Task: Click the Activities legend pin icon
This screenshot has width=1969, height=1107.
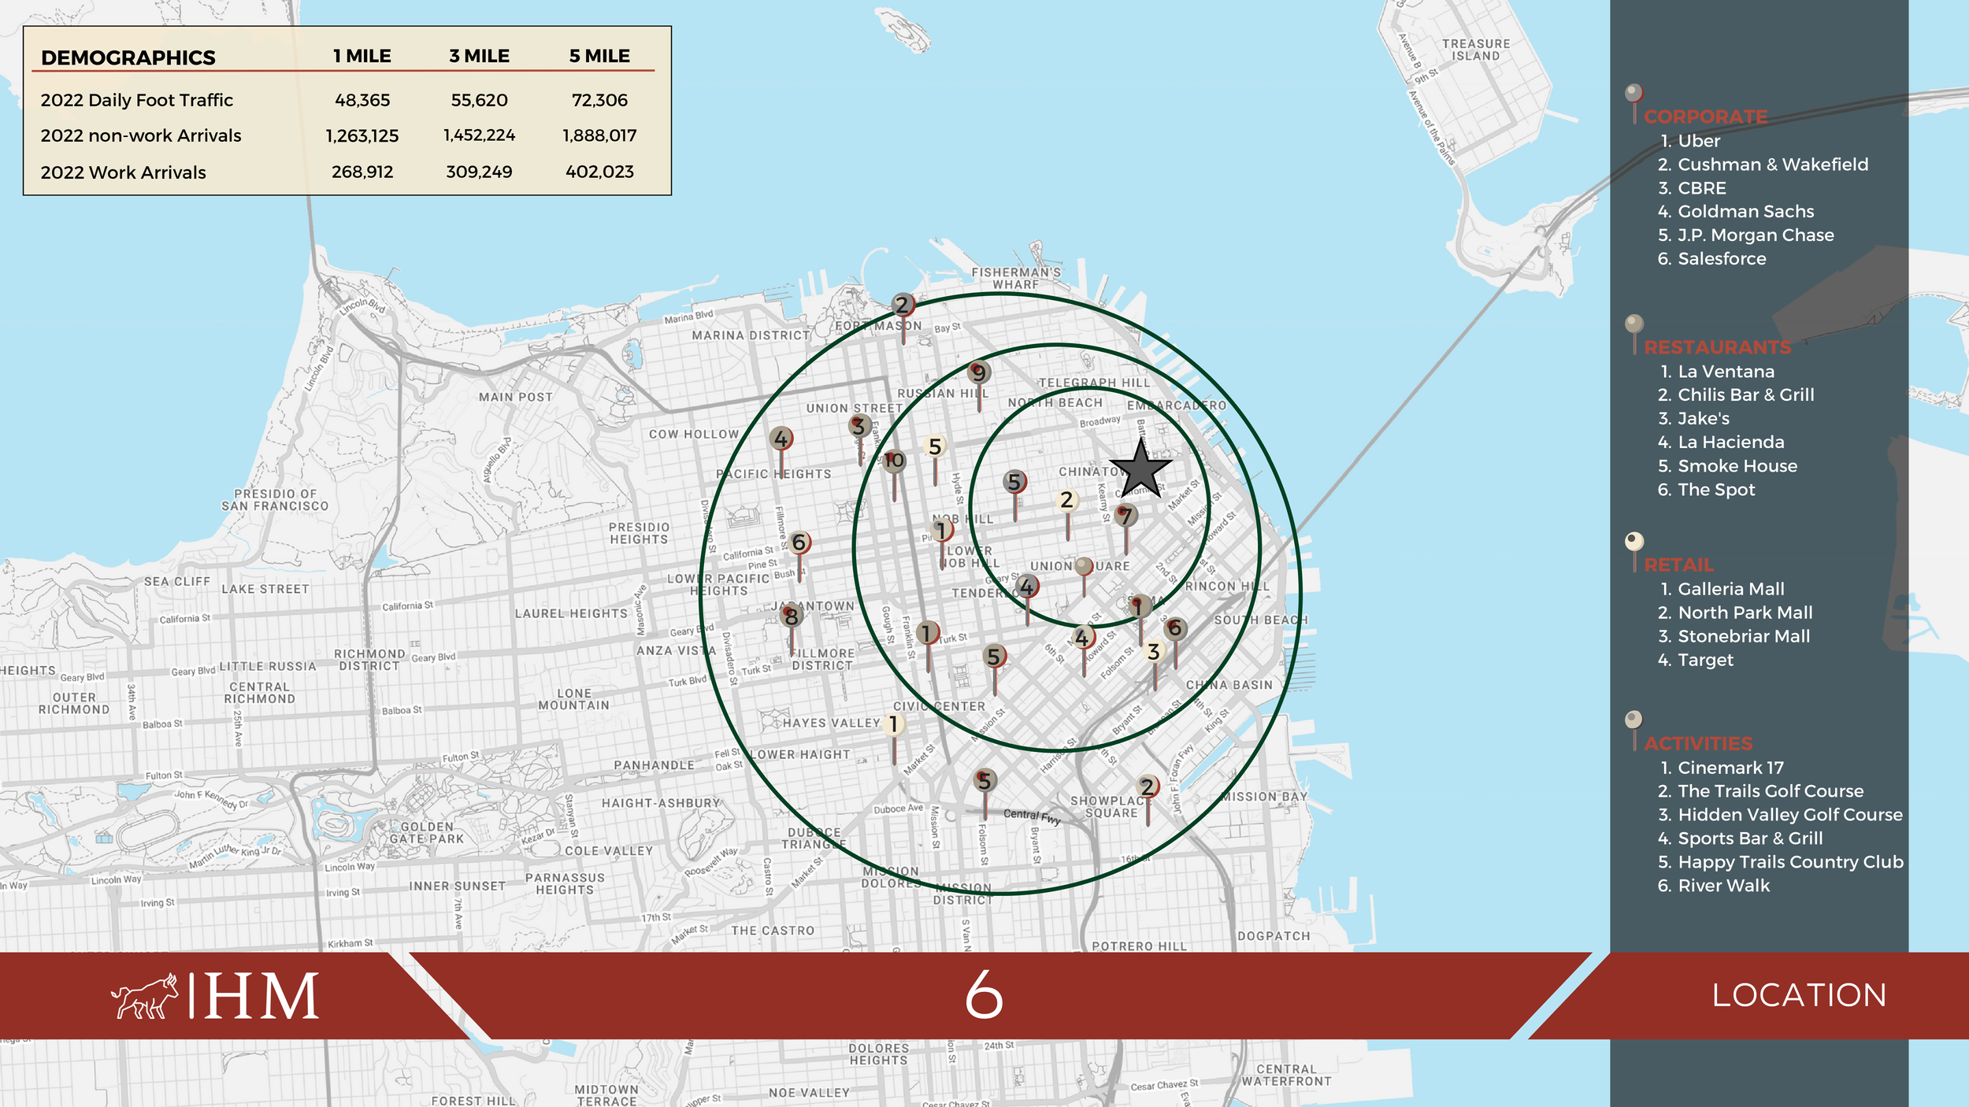Action: (1634, 730)
